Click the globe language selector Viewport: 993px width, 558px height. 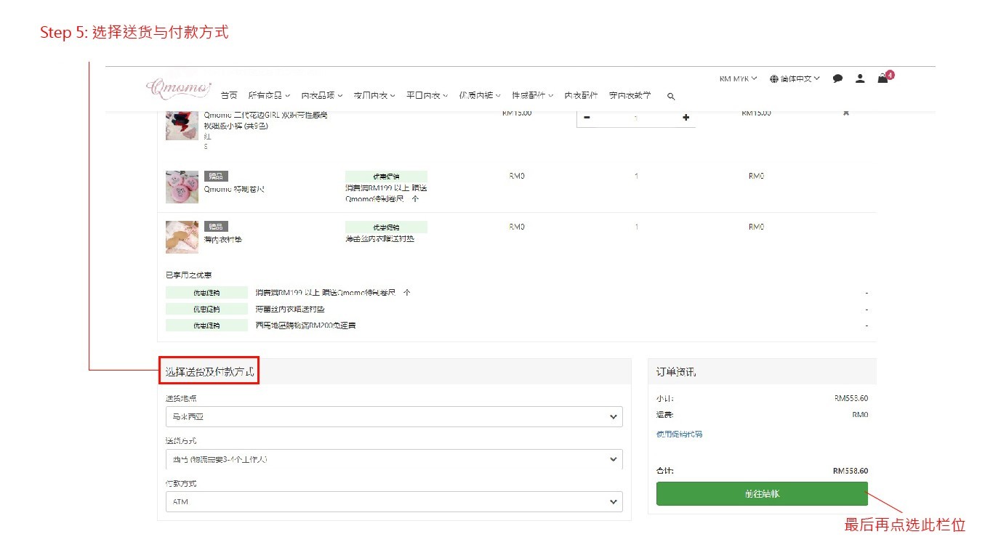click(x=795, y=78)
